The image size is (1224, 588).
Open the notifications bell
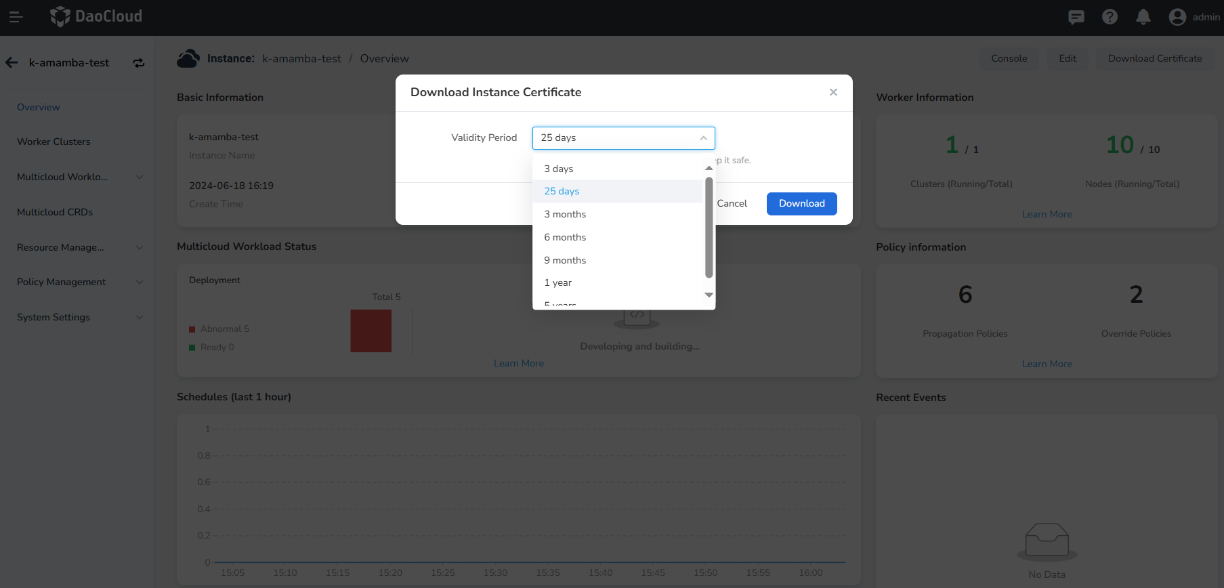pyautogui.click(x=1143, y=17)
